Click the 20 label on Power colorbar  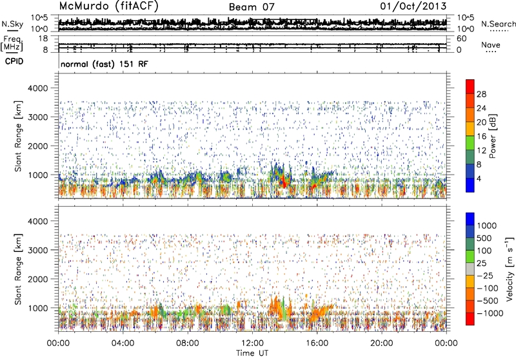click(481, 122)
